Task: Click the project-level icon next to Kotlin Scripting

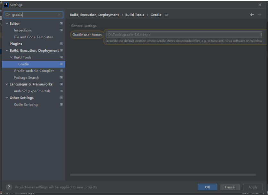Action: (x=61, y=105)
